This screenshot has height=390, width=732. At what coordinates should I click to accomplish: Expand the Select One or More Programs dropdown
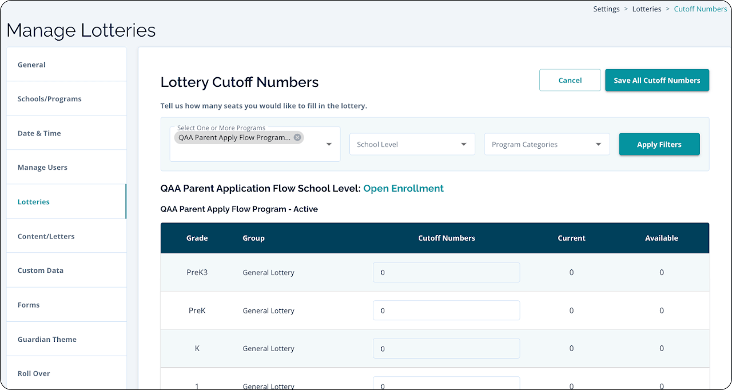coord(329,145)
